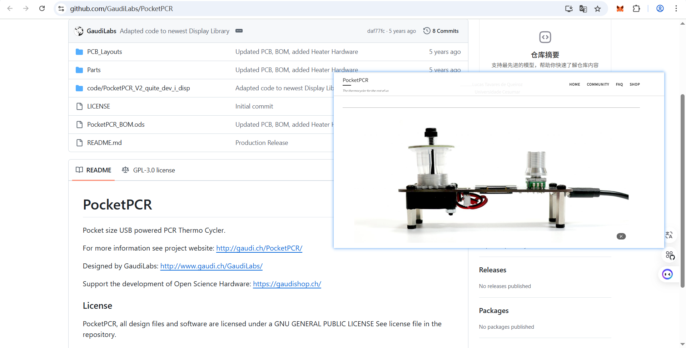686x348 pixels.
Task: Select FAQ in preview popup navigation
Action: pyautogui.click(x=619, y=85)
